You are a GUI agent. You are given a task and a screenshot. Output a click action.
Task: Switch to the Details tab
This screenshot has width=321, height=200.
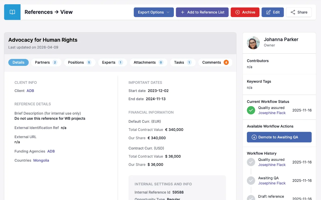pyautogui.click(x=18, y=62)
